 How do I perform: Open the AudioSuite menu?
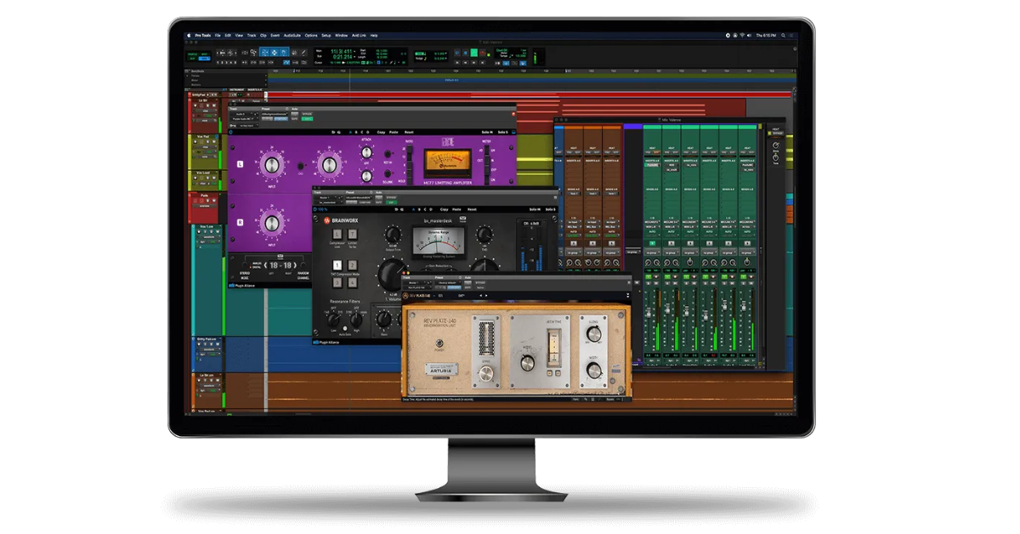[x=292, y=36]
